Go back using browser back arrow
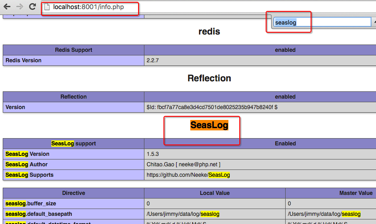376x224 pixels. [x=7, y=7]
